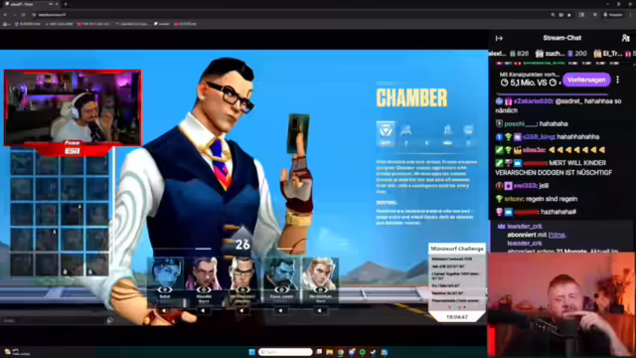636x358 pixels.
Task: Open gifted subs leaderboard entry showing 826
Action: pos(519,54)
